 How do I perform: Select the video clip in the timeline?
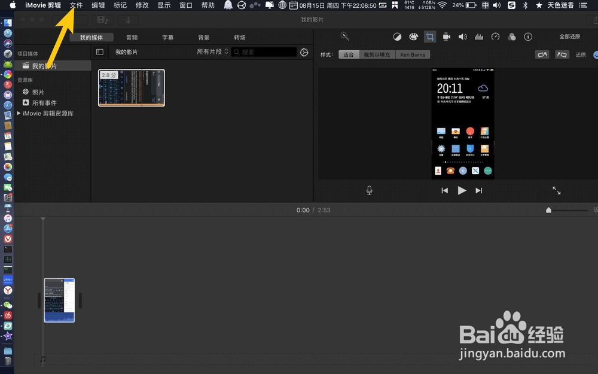(x=59, y=300)
